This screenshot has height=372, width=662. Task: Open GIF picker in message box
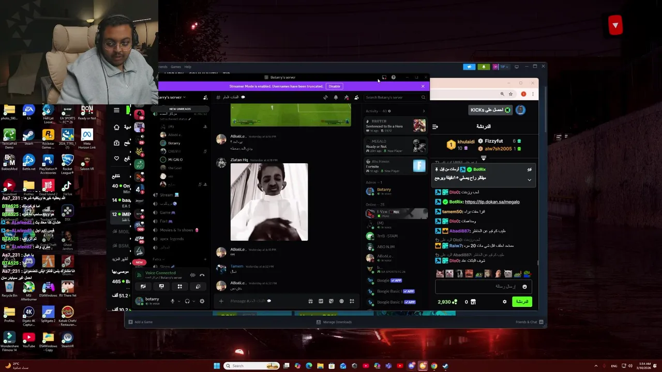tap(321, 301)
